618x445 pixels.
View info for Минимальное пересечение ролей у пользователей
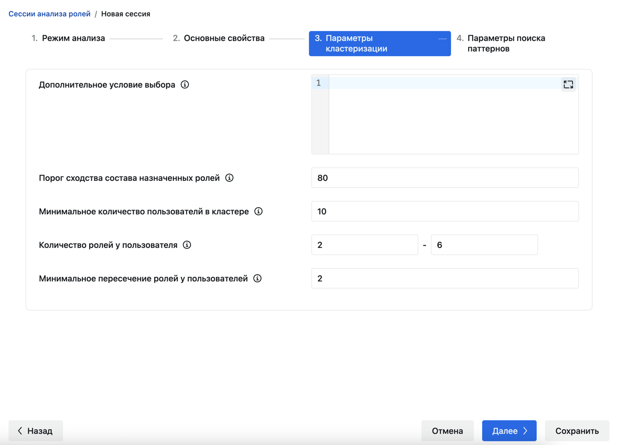pyautogui.click(x=257, y=278)
